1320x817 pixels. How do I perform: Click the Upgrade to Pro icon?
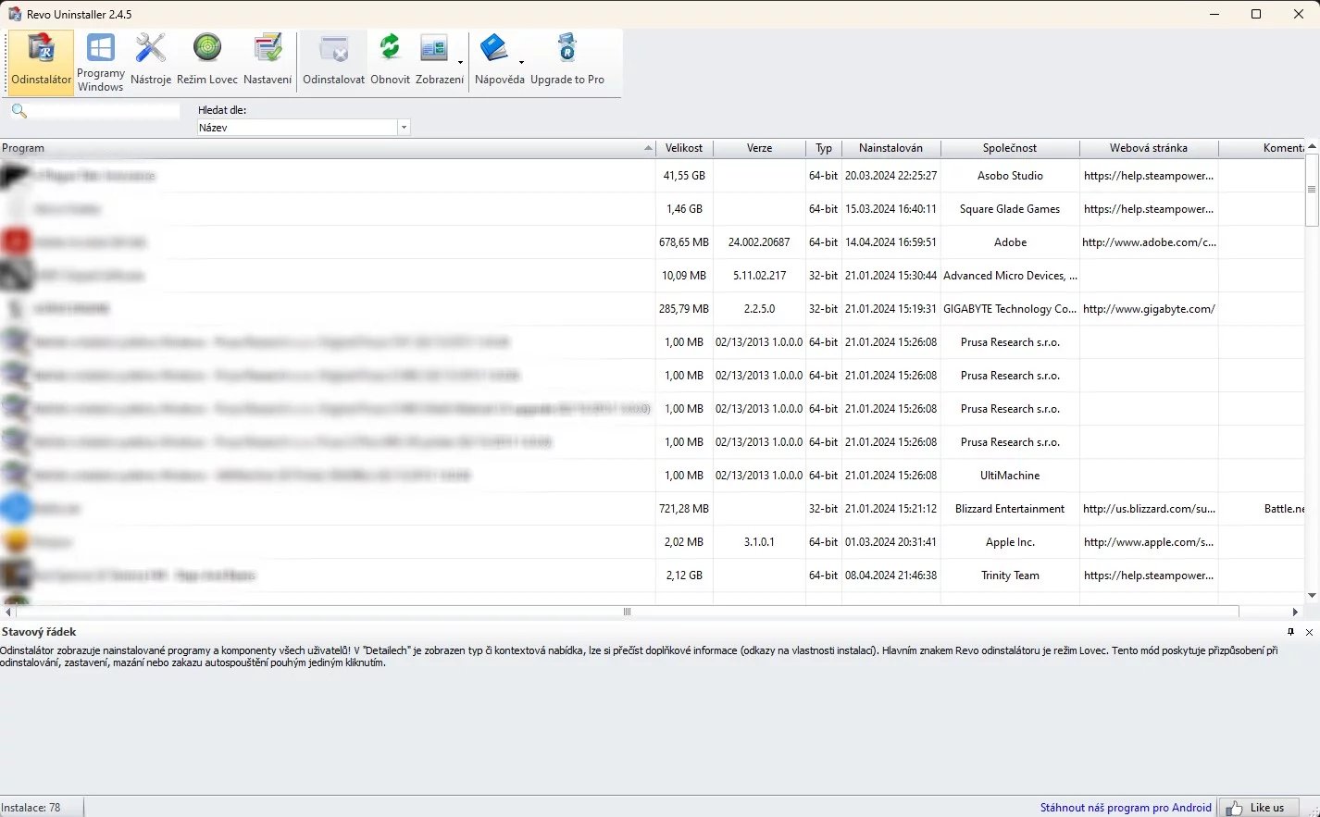point(567,48)
